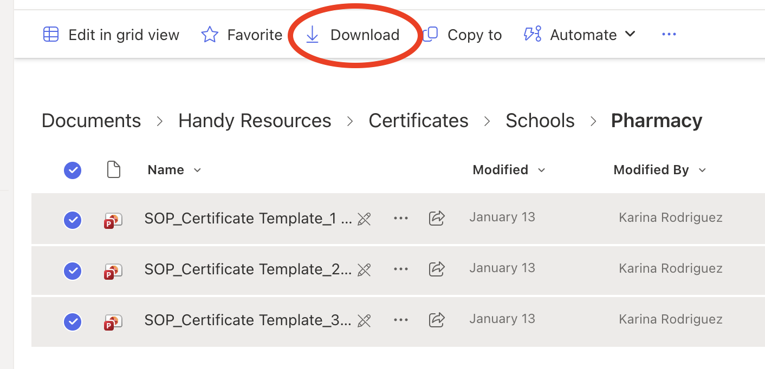Expand the Automate dropdown
765x369 pixels.
[630, 34]
